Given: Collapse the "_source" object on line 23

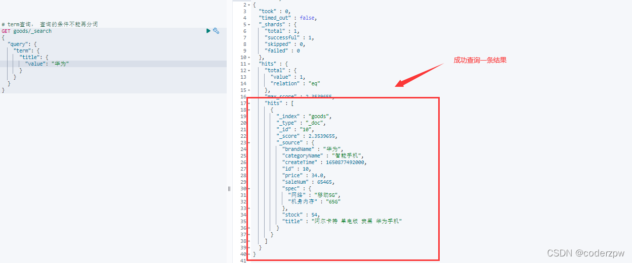Looking at the screenshot, I should (x=248, y=142).
